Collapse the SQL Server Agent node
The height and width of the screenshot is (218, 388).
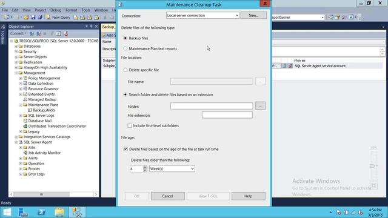tap(16, 142)
